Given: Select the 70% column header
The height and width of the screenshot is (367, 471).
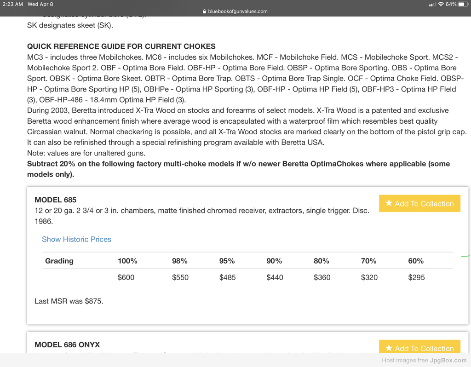Looking at the screenshot, I should click(368, 261).
